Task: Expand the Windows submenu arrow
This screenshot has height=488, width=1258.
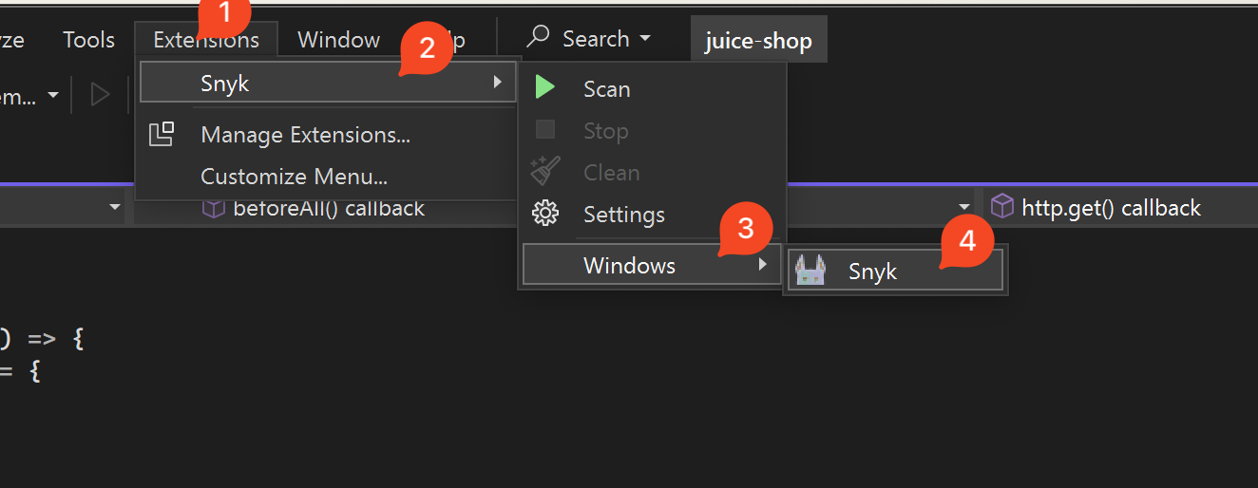Action: 762,265
